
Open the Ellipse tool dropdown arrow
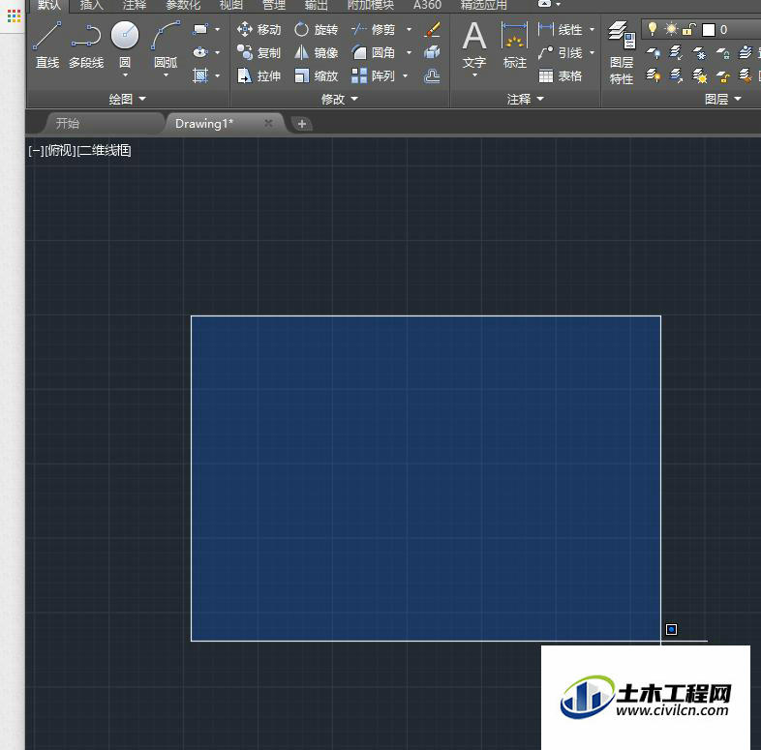pos(217,52)
